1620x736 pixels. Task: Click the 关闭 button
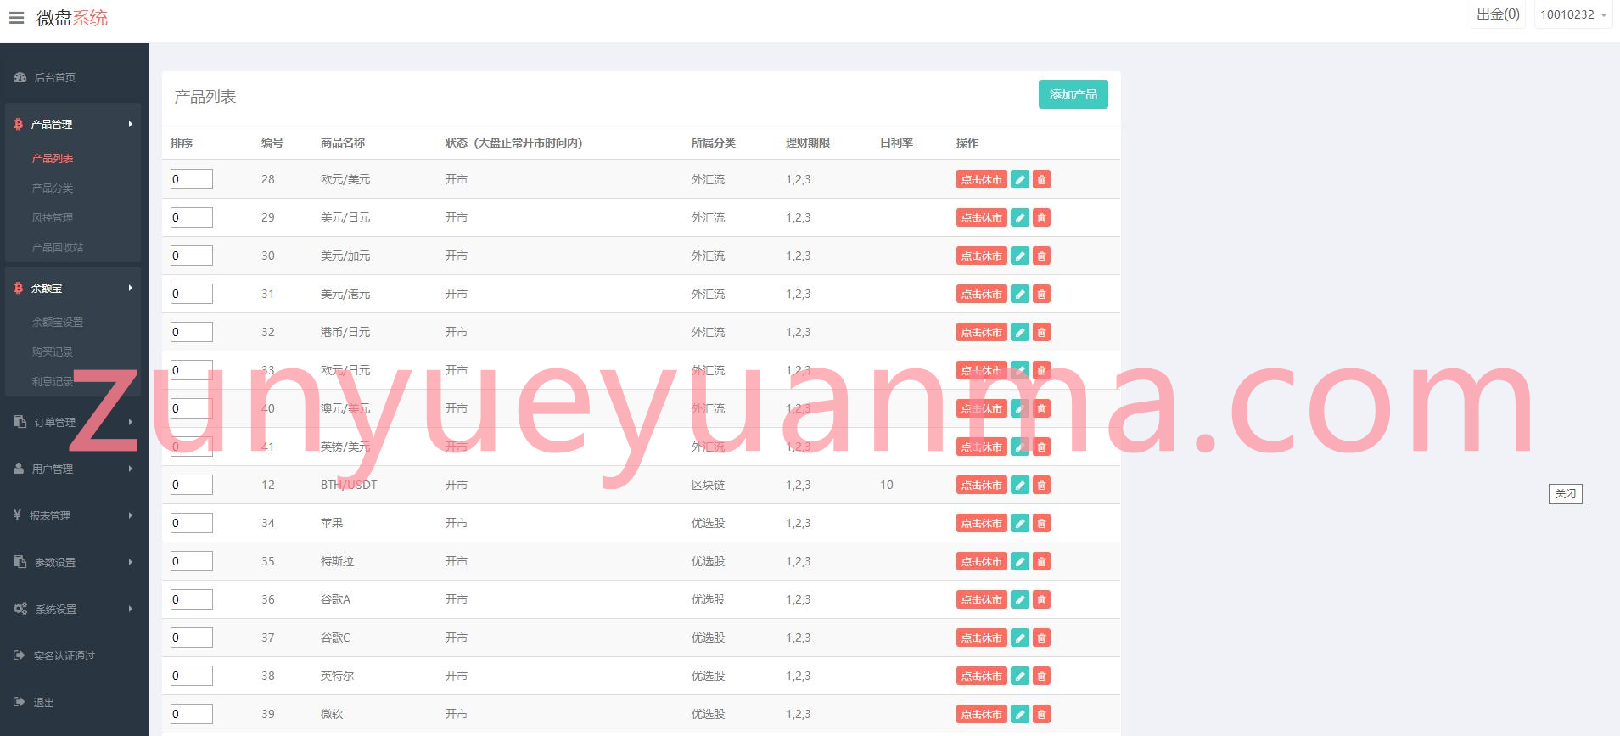(1565, 494)
